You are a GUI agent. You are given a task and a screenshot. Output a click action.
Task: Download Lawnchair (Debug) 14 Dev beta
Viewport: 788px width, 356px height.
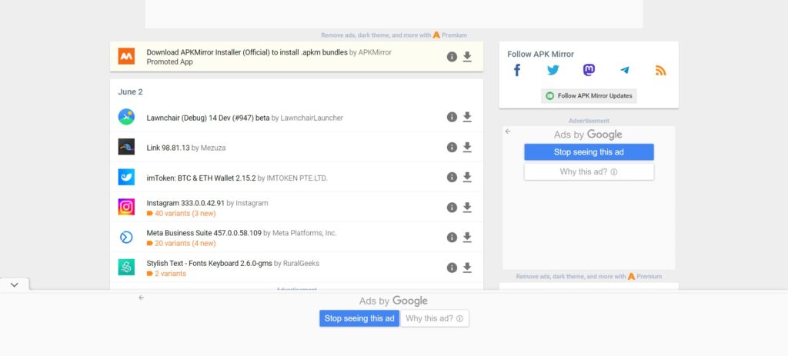pos(467,117)
